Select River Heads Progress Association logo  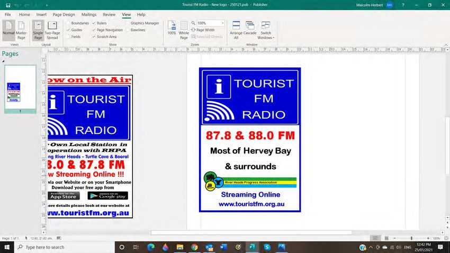pyautogui.click(x=250, y=182)
